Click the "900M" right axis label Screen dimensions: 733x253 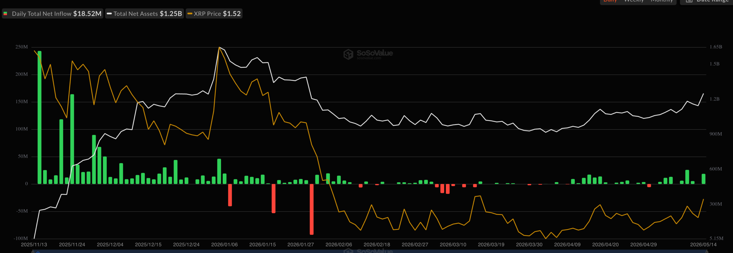716,134
